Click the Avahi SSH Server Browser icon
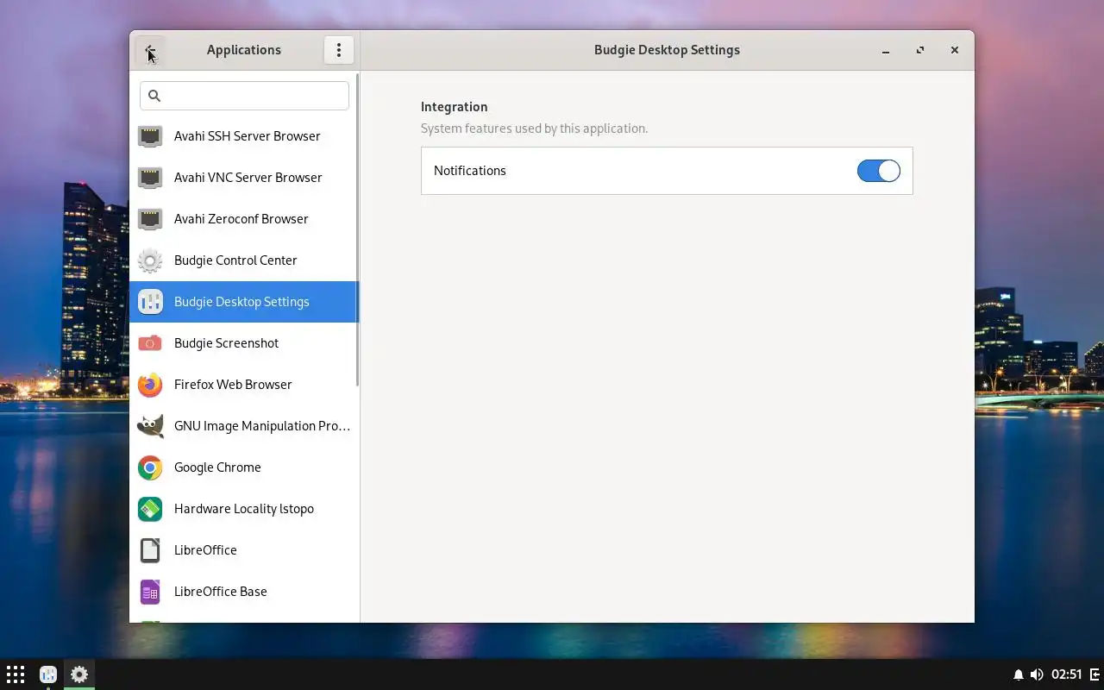 (150, 136)
